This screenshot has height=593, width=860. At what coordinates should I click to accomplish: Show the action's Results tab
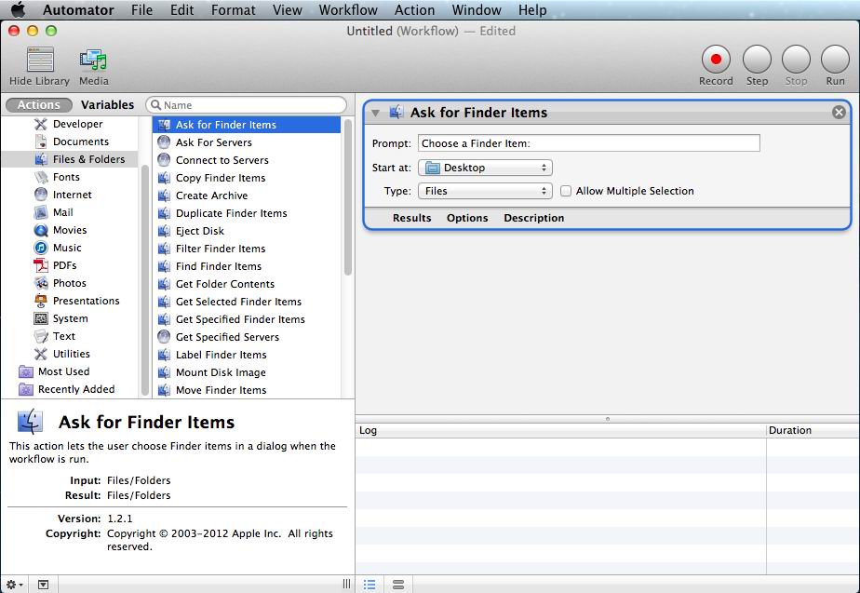pyautogui.click(x=412, y=218)
